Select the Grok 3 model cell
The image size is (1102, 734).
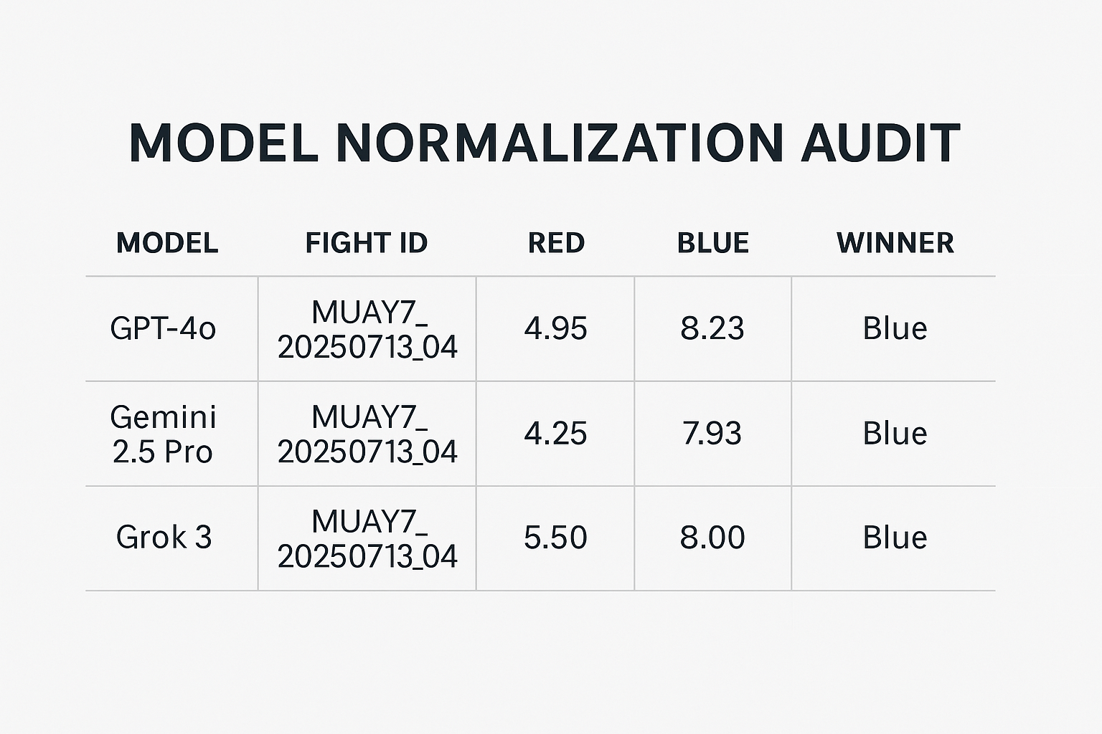[164, 538]
